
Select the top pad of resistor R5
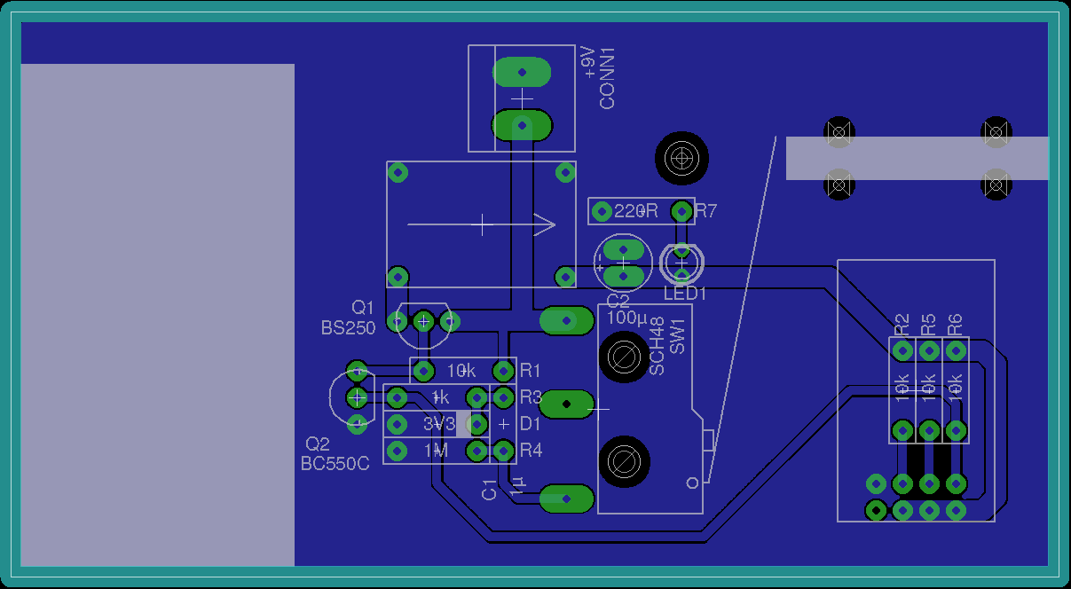tap(929, 350)
